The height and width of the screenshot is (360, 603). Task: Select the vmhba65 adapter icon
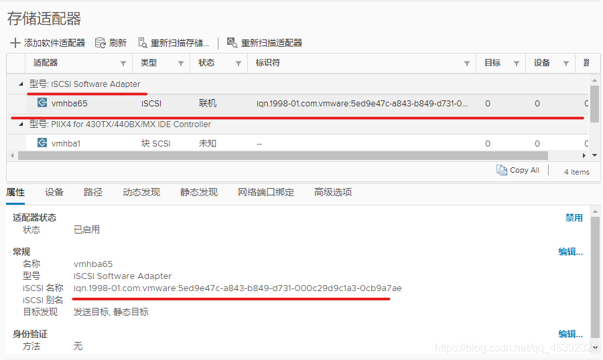pyautogui.click(x=42, y=102)
